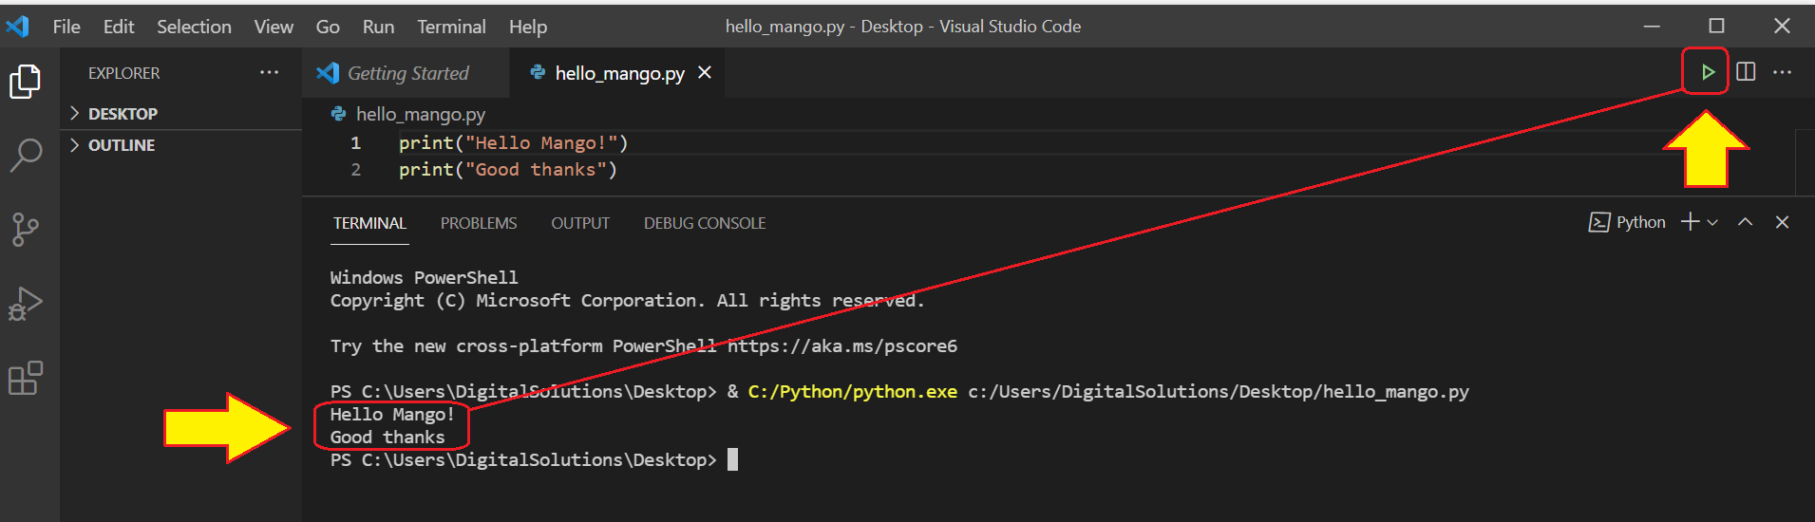Switch to the Getting Started tab
This screenshot has height=522, width=1815.
(x=406, y=73)
